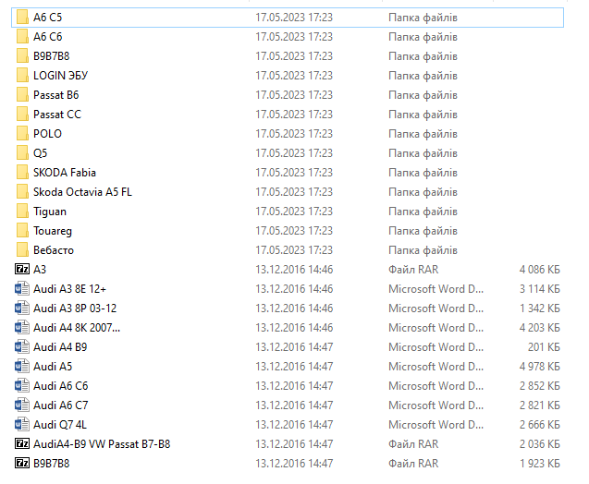Select the file name "Audi Q7 4L"
The height and width of the screenshot is (484, 589).
tap(60, 425)
